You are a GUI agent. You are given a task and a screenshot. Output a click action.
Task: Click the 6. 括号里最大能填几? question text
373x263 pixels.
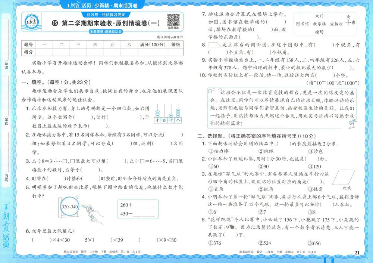[50, 231]
